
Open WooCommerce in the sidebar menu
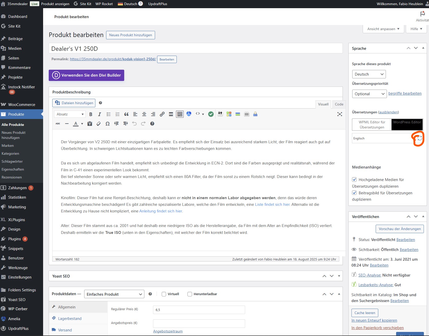pyautogui.click(x=21, y=105)
